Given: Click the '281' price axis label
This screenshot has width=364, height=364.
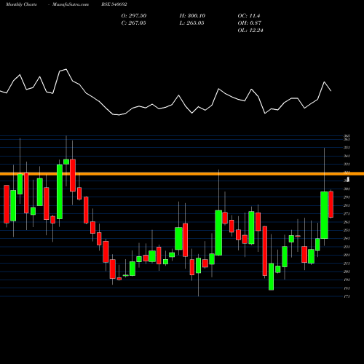Looking at the screenshot, I should [x=347, y=205].
